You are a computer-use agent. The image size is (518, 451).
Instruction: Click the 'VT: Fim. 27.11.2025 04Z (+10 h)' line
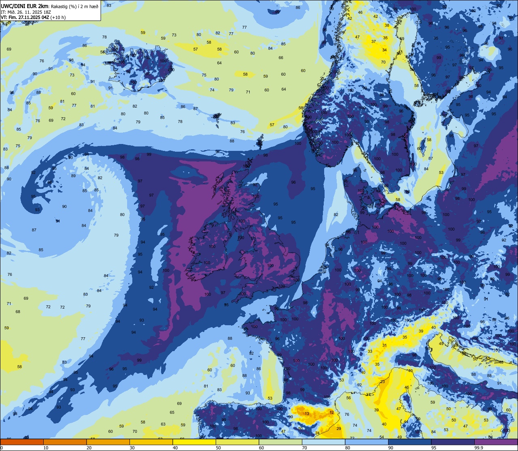coord(33,17)
